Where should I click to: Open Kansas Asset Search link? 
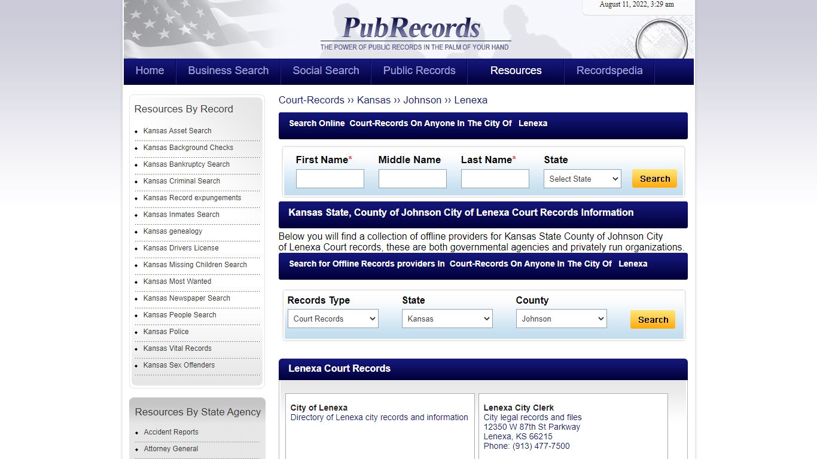coord(177,131)
